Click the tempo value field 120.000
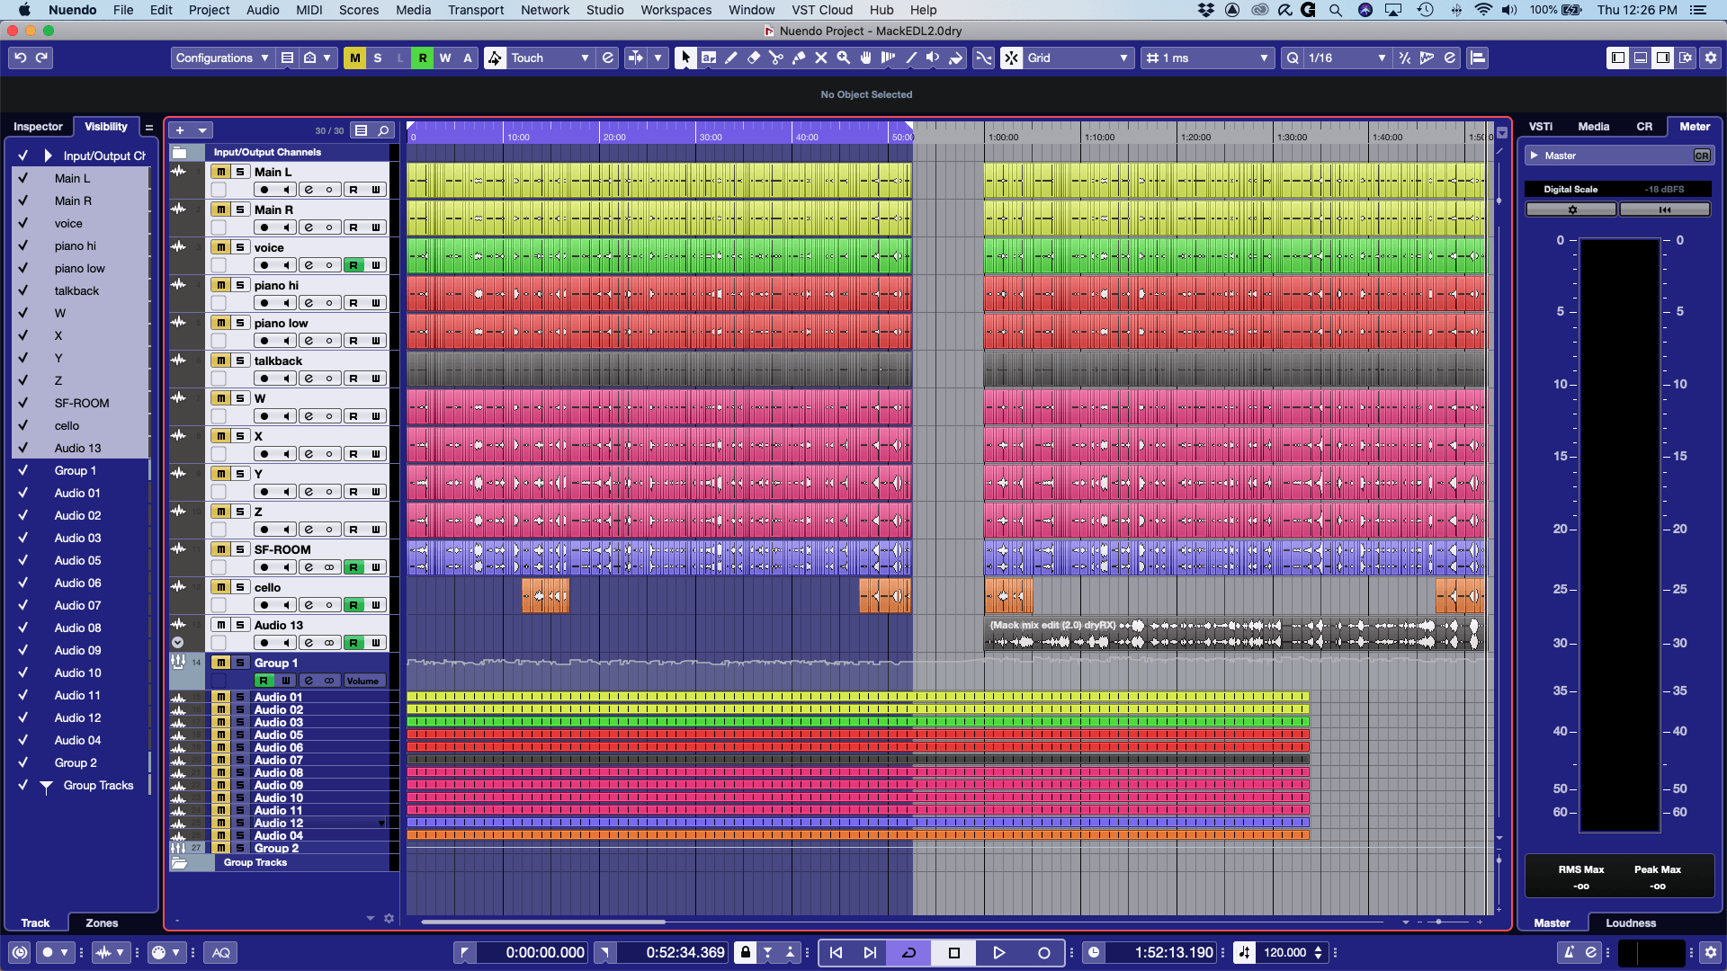Screen dimensions: 1727x971 [1284, 953]
